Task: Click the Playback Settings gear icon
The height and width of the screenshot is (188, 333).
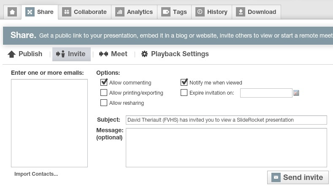Action: click(144, 54)
